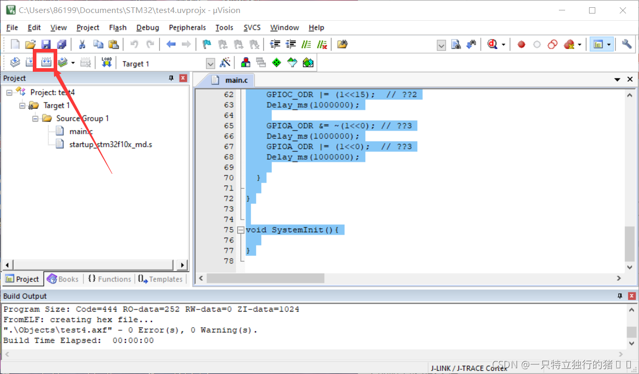Indent the selected text

click(275, 45)
